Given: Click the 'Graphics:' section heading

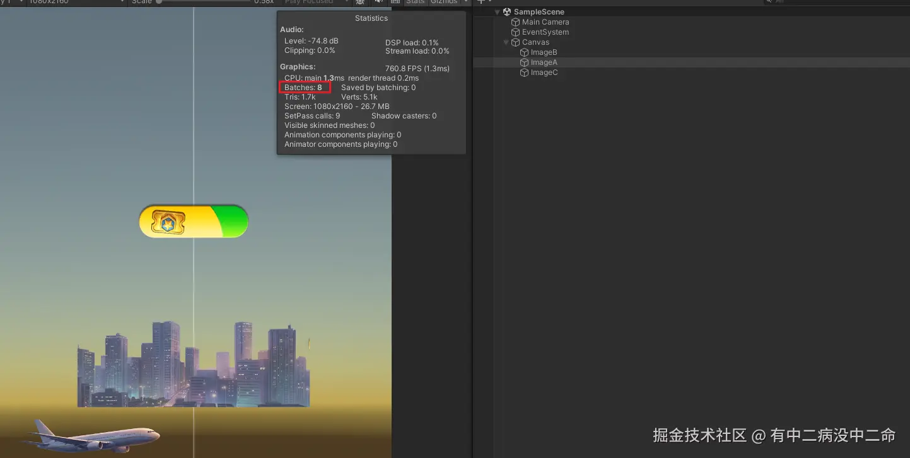Looking at the screenshot, I should point(298,67).
